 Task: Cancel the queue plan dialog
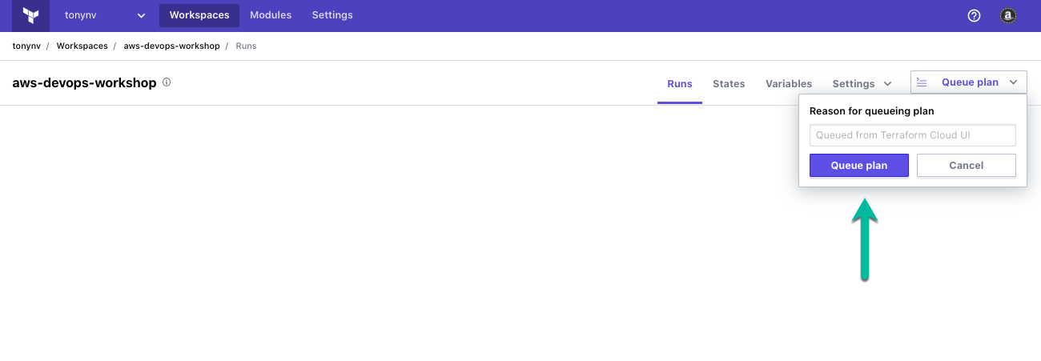point(967,165)
